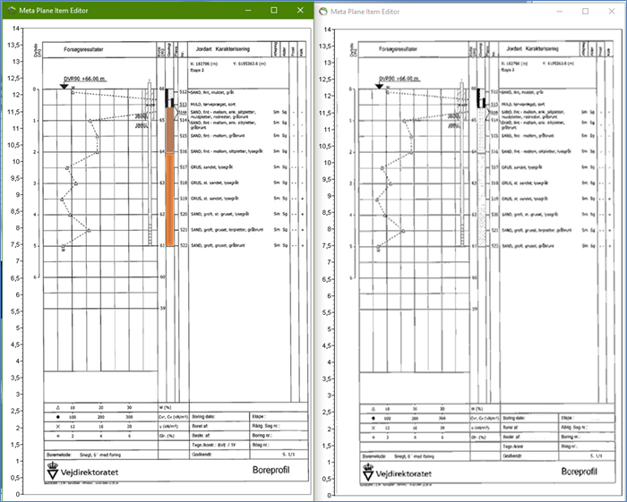Click 'Forsøgsresultater' header in the right window
The width and height of the screenshot is (627, 502).
(398, 49)
